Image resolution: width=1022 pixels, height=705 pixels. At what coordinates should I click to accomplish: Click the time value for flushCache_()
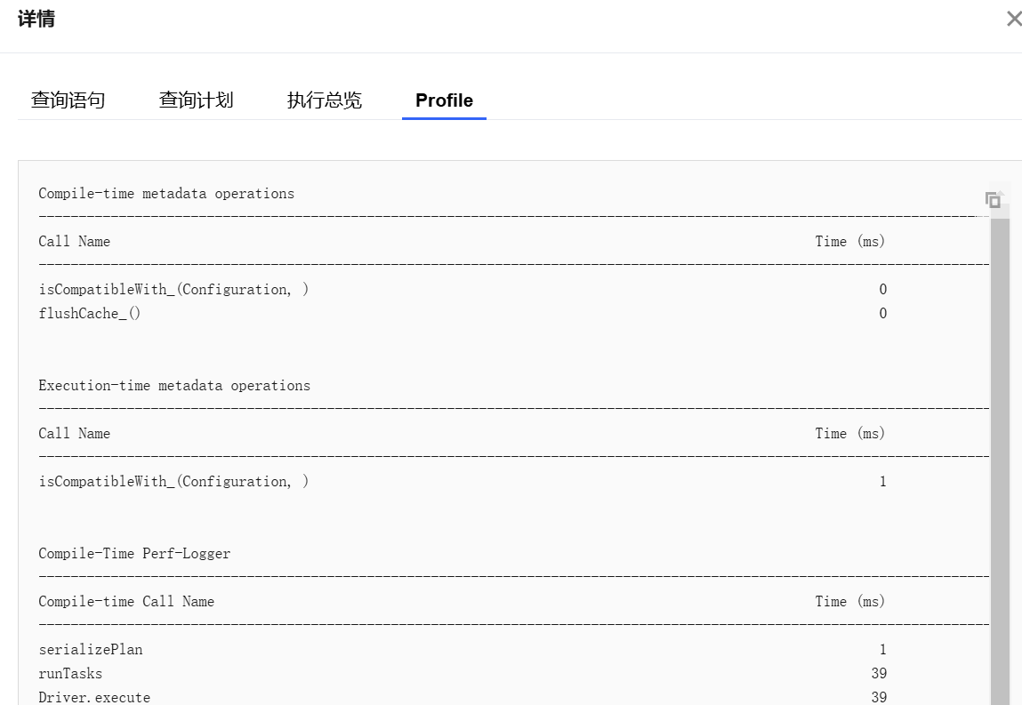click(882, 314)
